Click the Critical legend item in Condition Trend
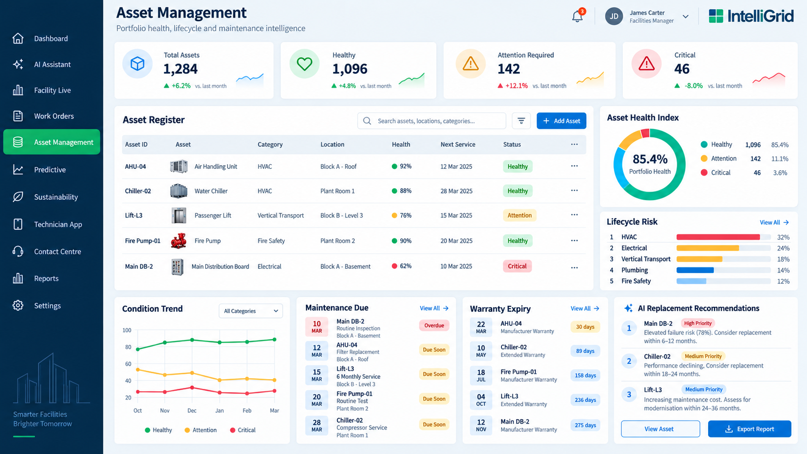The height and width of the screenshot is (454, 807). point(243,430)
